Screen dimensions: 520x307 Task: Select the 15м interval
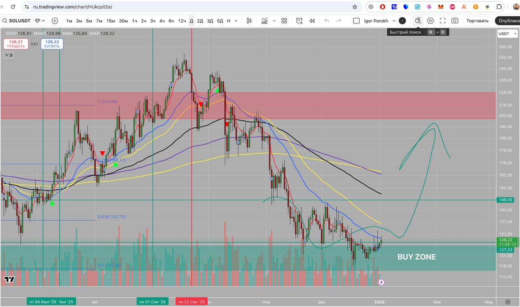click(x=110, y=21)
